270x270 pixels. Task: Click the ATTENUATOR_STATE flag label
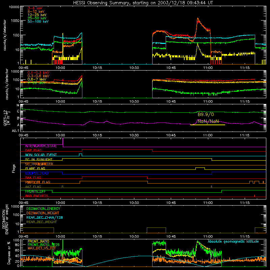coord(41,146)
